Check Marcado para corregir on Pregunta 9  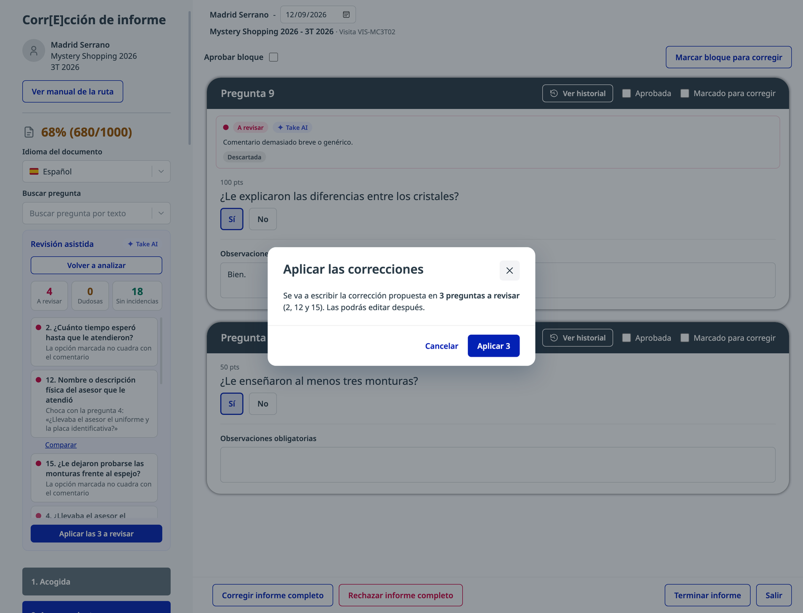click(x=685, y=93)
